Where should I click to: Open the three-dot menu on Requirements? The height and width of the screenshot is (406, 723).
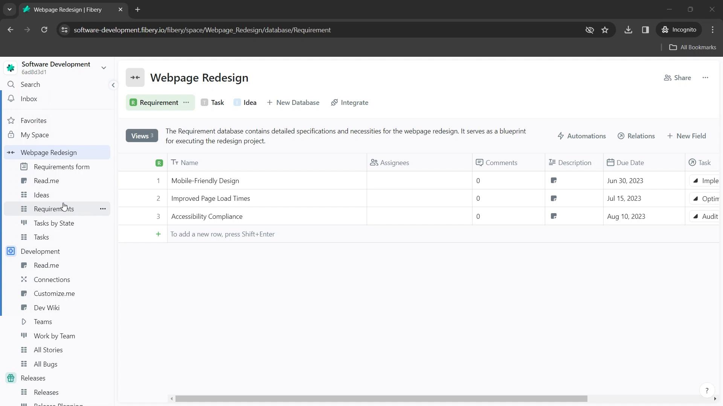103,209
